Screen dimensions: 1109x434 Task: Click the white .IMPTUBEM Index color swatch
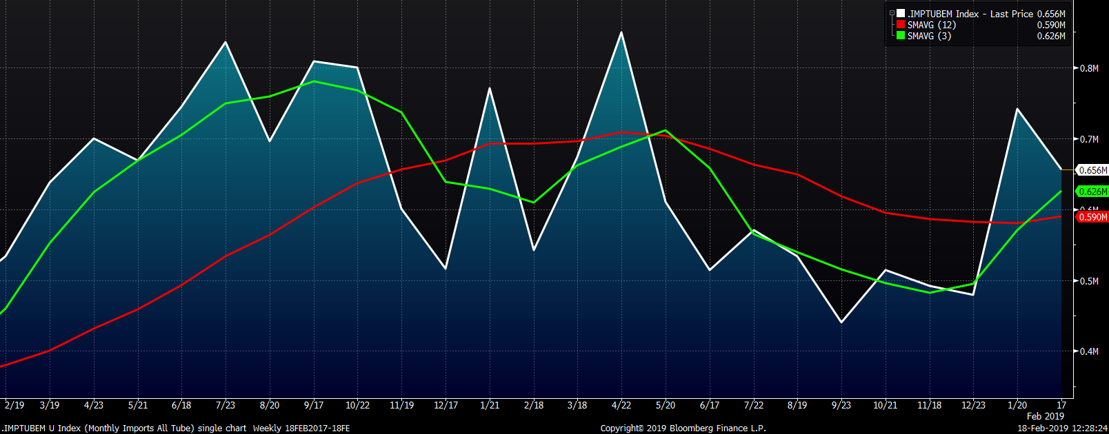point(901,14)
